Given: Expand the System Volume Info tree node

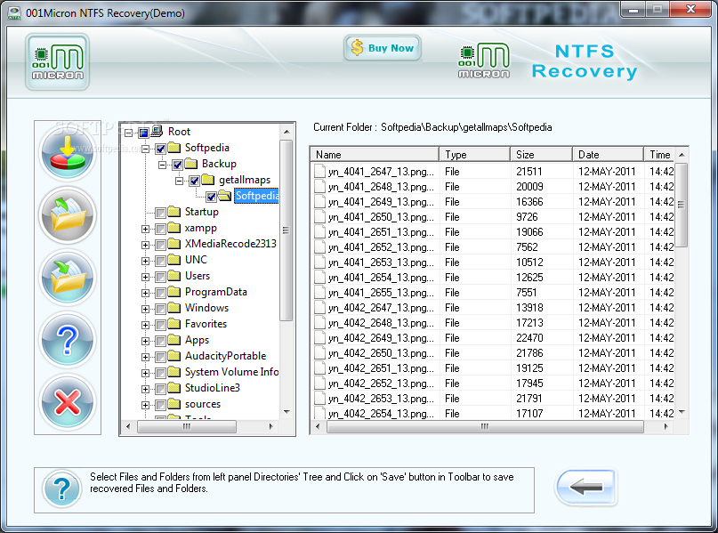Looking at the screenshot, I should 145,373.
